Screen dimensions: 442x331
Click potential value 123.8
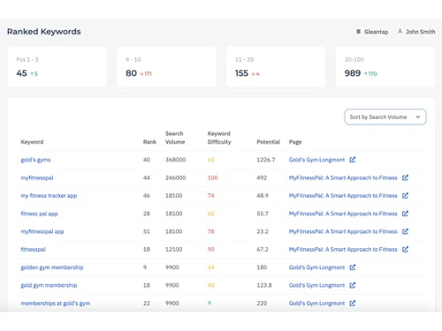click(264, 285)
